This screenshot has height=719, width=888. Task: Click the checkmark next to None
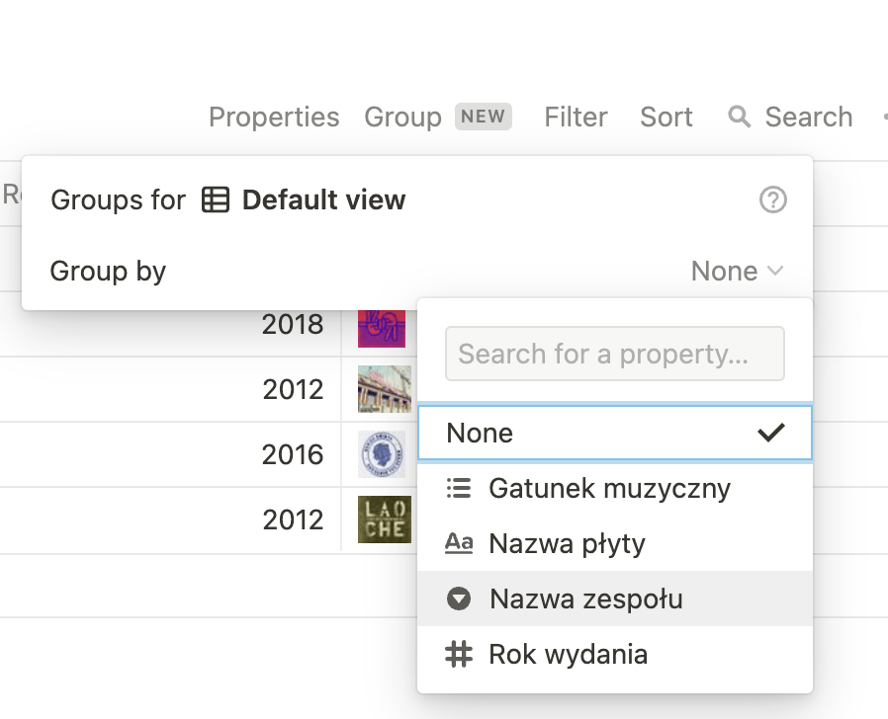(770, 433)
